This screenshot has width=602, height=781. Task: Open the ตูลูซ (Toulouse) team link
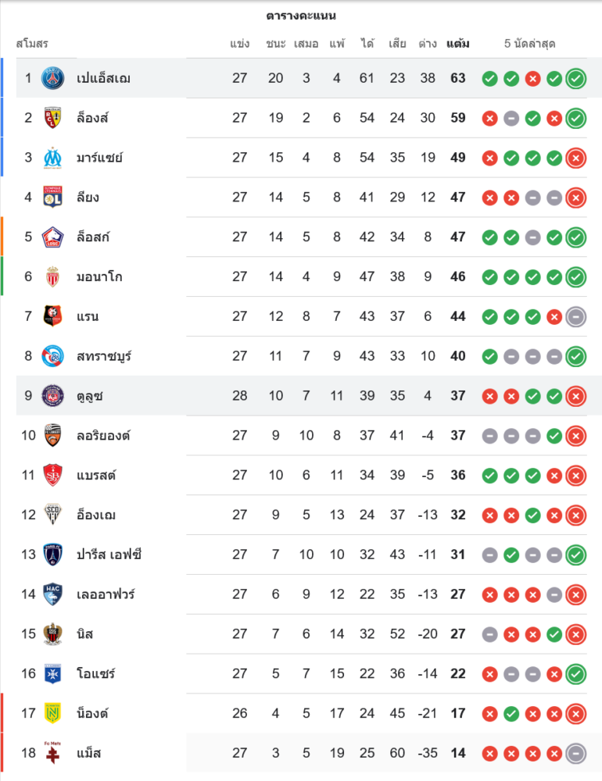90,396
